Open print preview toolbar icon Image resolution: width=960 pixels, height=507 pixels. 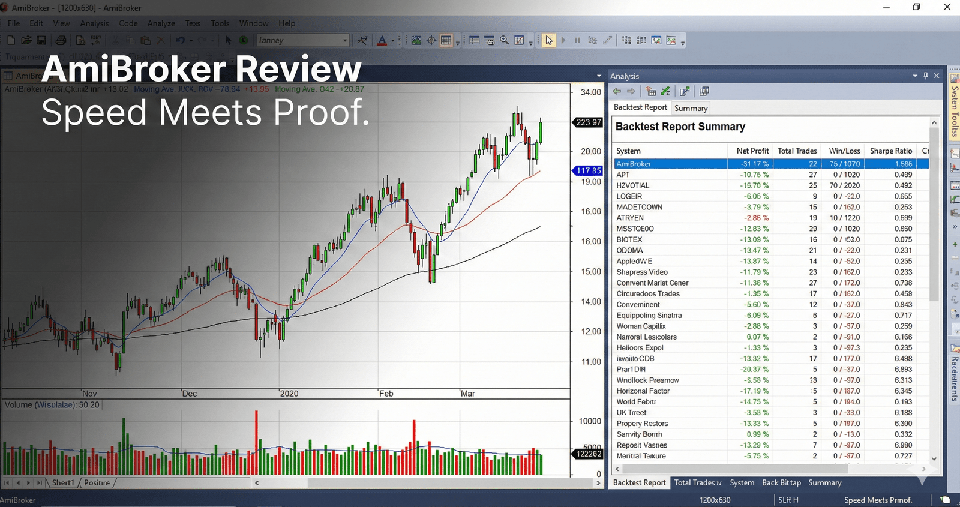coord(80,40)
